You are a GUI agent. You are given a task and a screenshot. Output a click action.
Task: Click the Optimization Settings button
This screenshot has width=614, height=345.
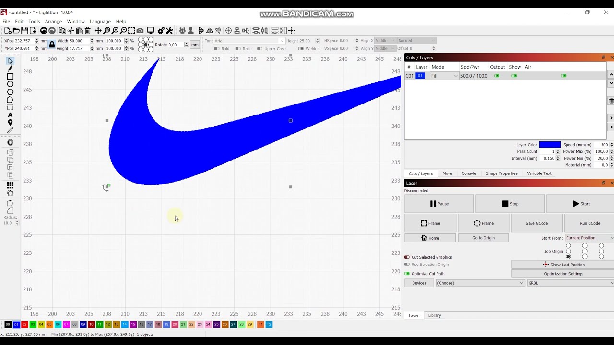[x=563, y=274]
